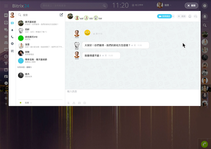Open the 俊馳 conversation

[40, 53]
